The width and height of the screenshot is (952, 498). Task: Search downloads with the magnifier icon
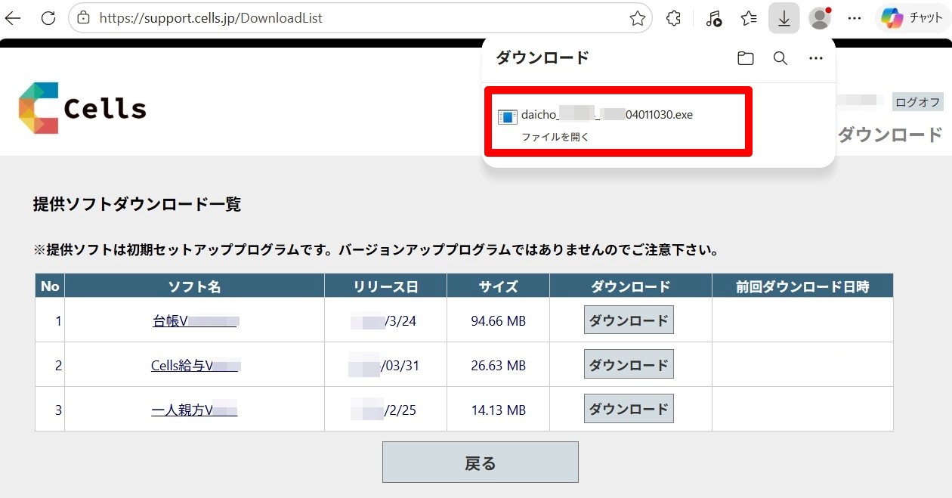[x=780, y=58]
